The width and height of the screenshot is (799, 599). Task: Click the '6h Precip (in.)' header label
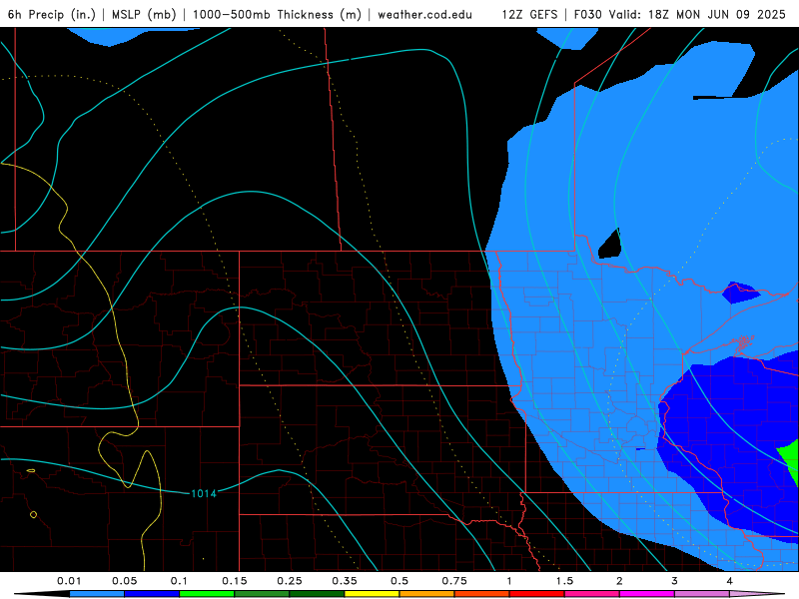[52, 15]
